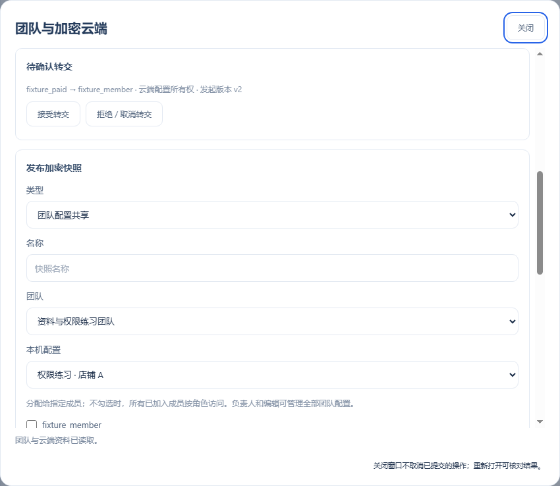Click the 关闭窗口不取消已提交的操作 footer note
Viewport: 560px width, 486px height.
(459, 466)
